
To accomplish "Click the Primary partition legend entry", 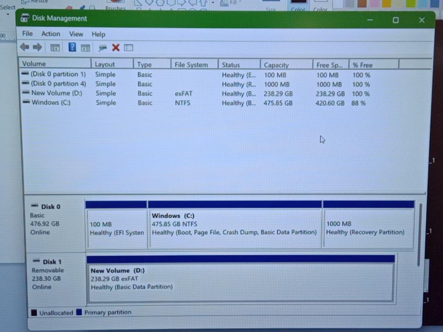I will coord(104,312).
